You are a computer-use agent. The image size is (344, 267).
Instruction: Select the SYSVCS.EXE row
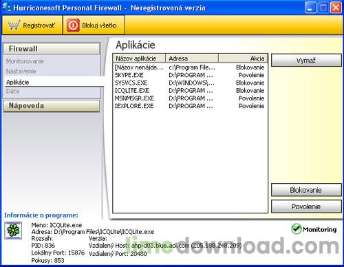[x=190, y=83]
